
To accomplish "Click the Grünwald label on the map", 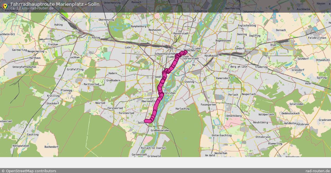I will pyautogui.click(x=154, y=156).
